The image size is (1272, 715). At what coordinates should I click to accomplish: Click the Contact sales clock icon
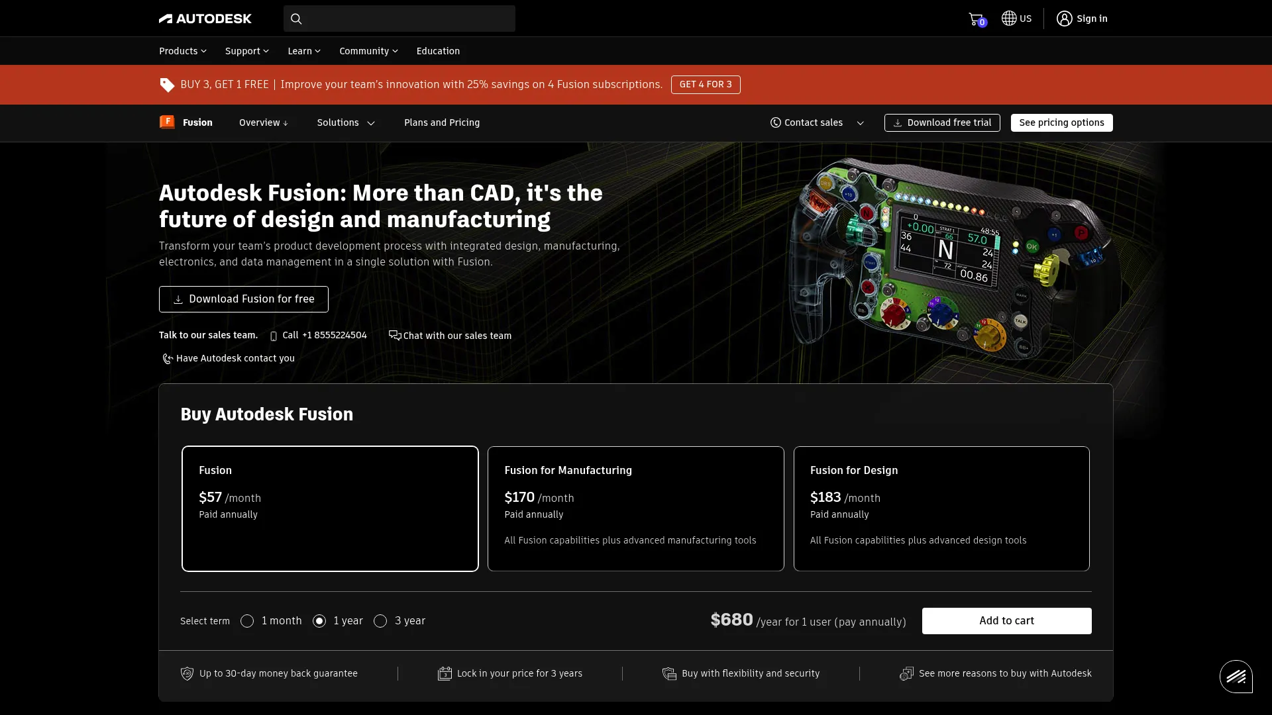775,122
